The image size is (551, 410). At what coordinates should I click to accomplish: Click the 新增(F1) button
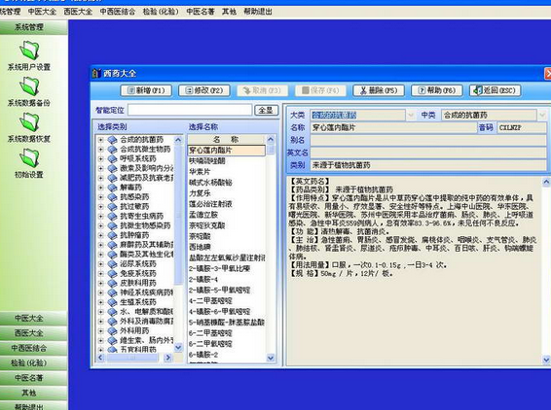[146, 90]
